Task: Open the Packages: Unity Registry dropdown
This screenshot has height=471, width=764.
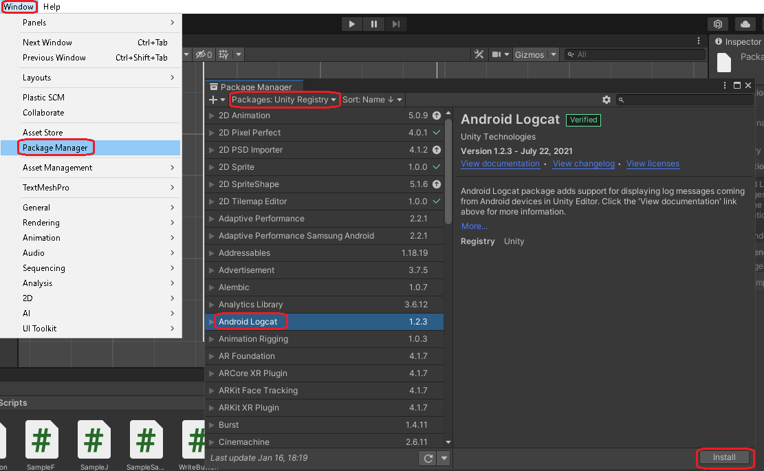Action: 284,100
